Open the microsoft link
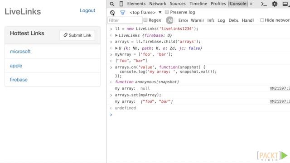290x163 pixels. point(20,51)
